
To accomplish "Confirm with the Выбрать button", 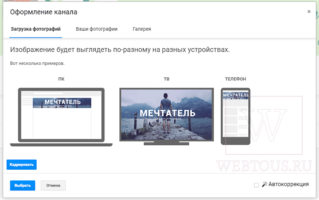I will pos(23,186).
